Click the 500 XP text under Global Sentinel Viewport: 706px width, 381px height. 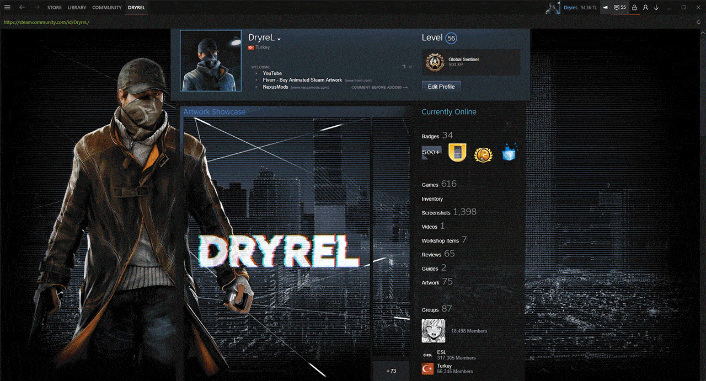coord(456,65)
